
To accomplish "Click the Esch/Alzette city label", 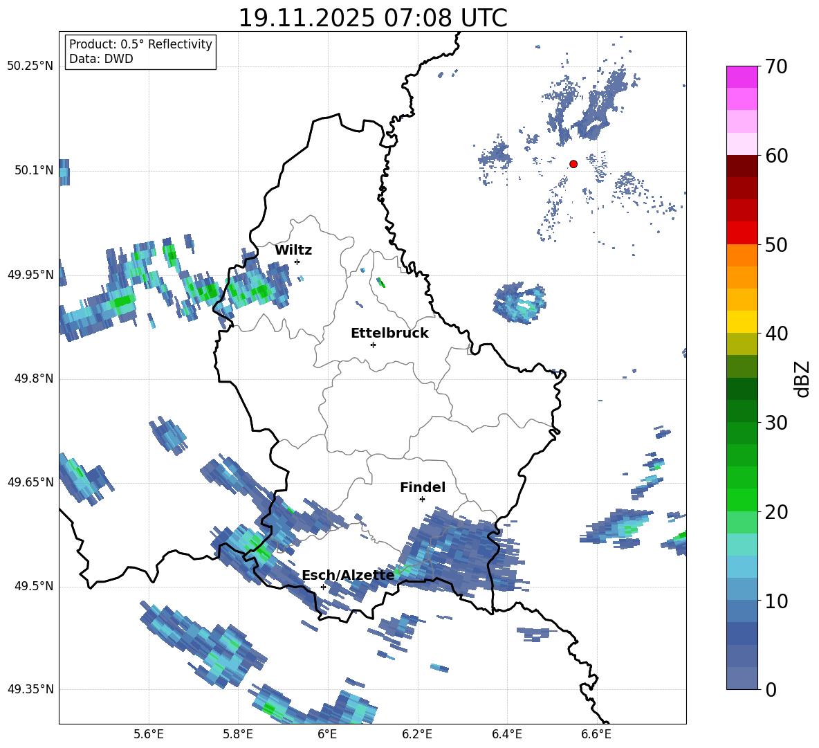I will (348, 575).
